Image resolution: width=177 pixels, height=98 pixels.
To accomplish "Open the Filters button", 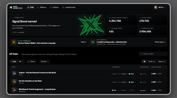I will coord(31,62).
